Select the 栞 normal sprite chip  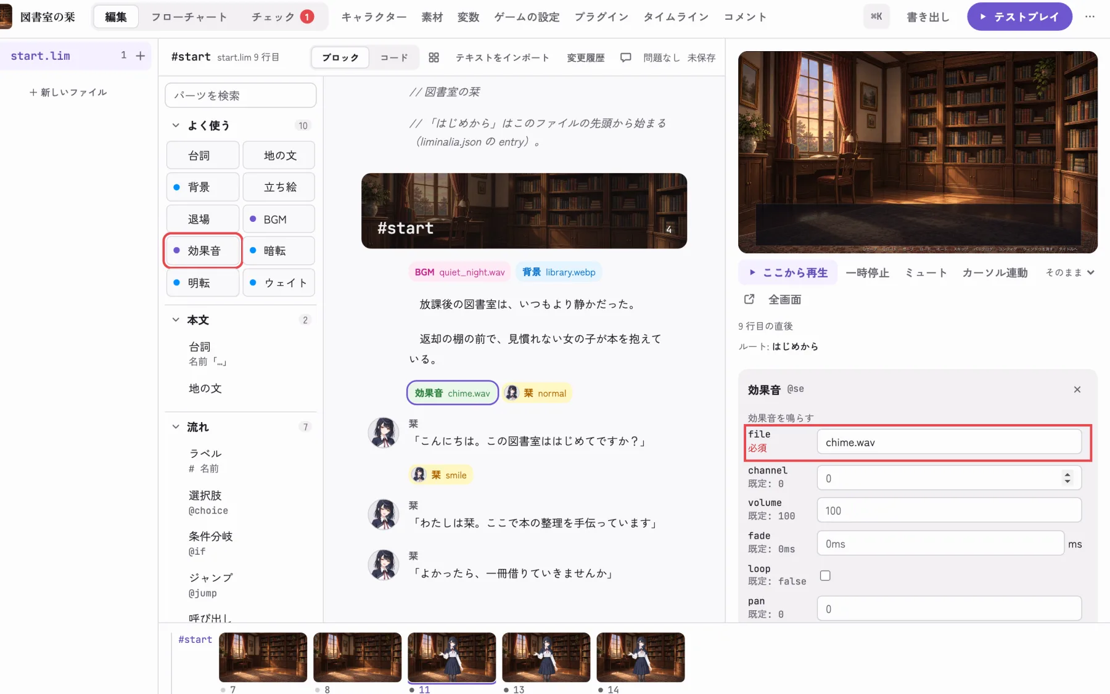click(x=536, y=393)
